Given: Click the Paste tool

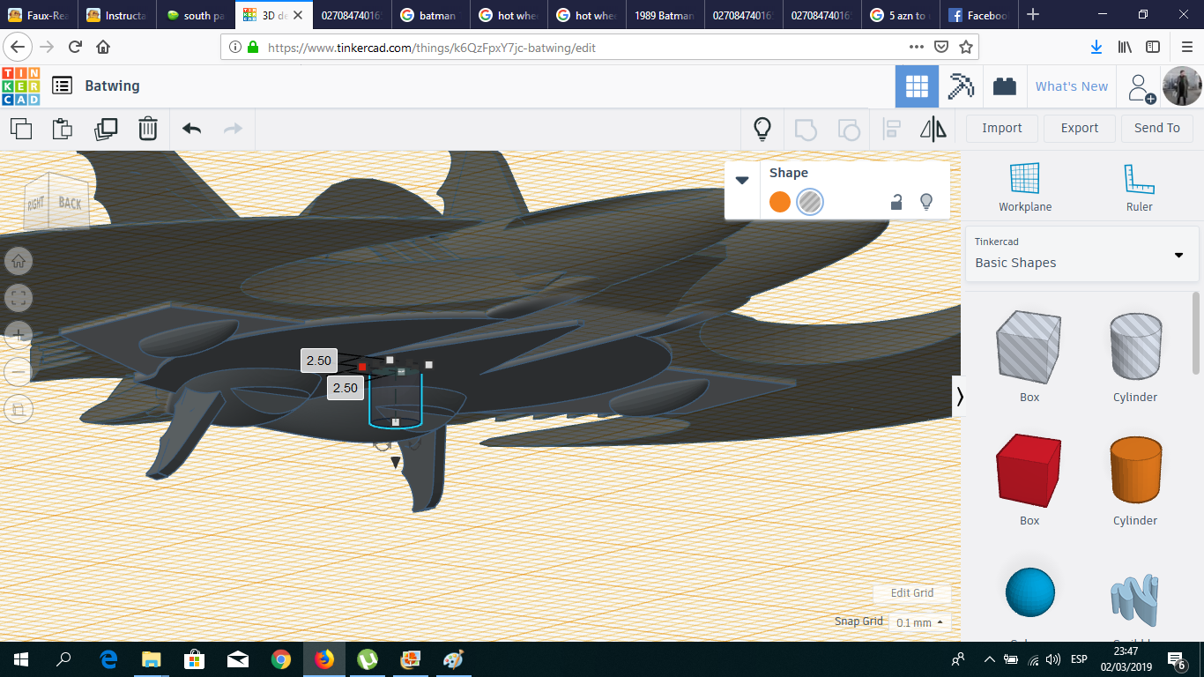Looking at the screenshot, I should coord(63,129).
